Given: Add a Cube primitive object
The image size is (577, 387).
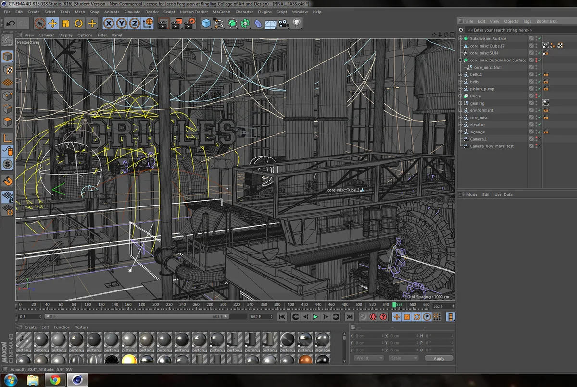Looking at the screenshot, I should click(x=206, y=23).
